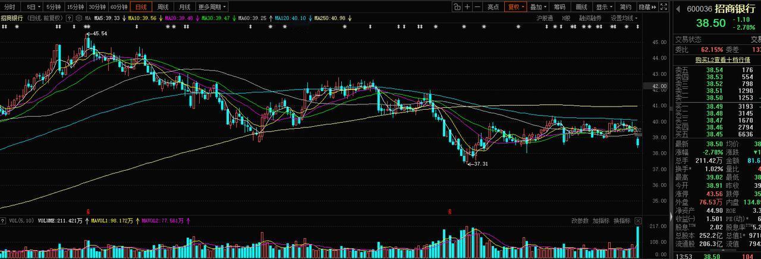The height and width of the screenshot is (259, 761).
Task: Click the 沪股通 link
Action: coord(545,18)
